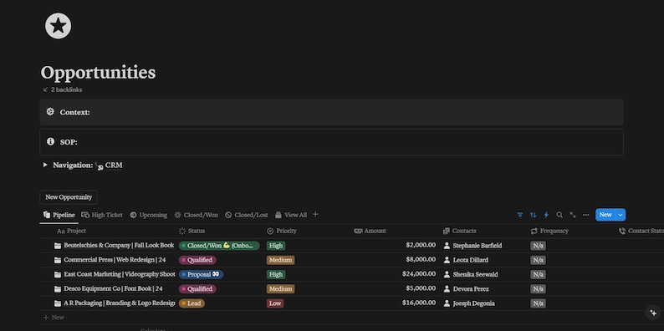Open the dropdown arrow beside New
Screen dimensions: 664x331
point(621,215)
